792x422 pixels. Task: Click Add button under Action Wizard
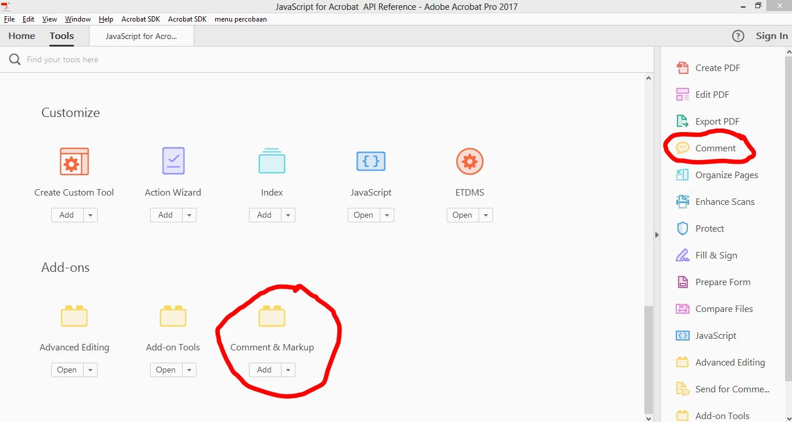[x=166, y=215]
